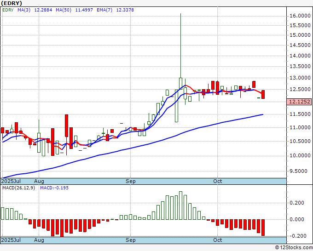Click the Sep label on price chart axis
This screenshot has height=251, width=313.
tap(131, 181)
